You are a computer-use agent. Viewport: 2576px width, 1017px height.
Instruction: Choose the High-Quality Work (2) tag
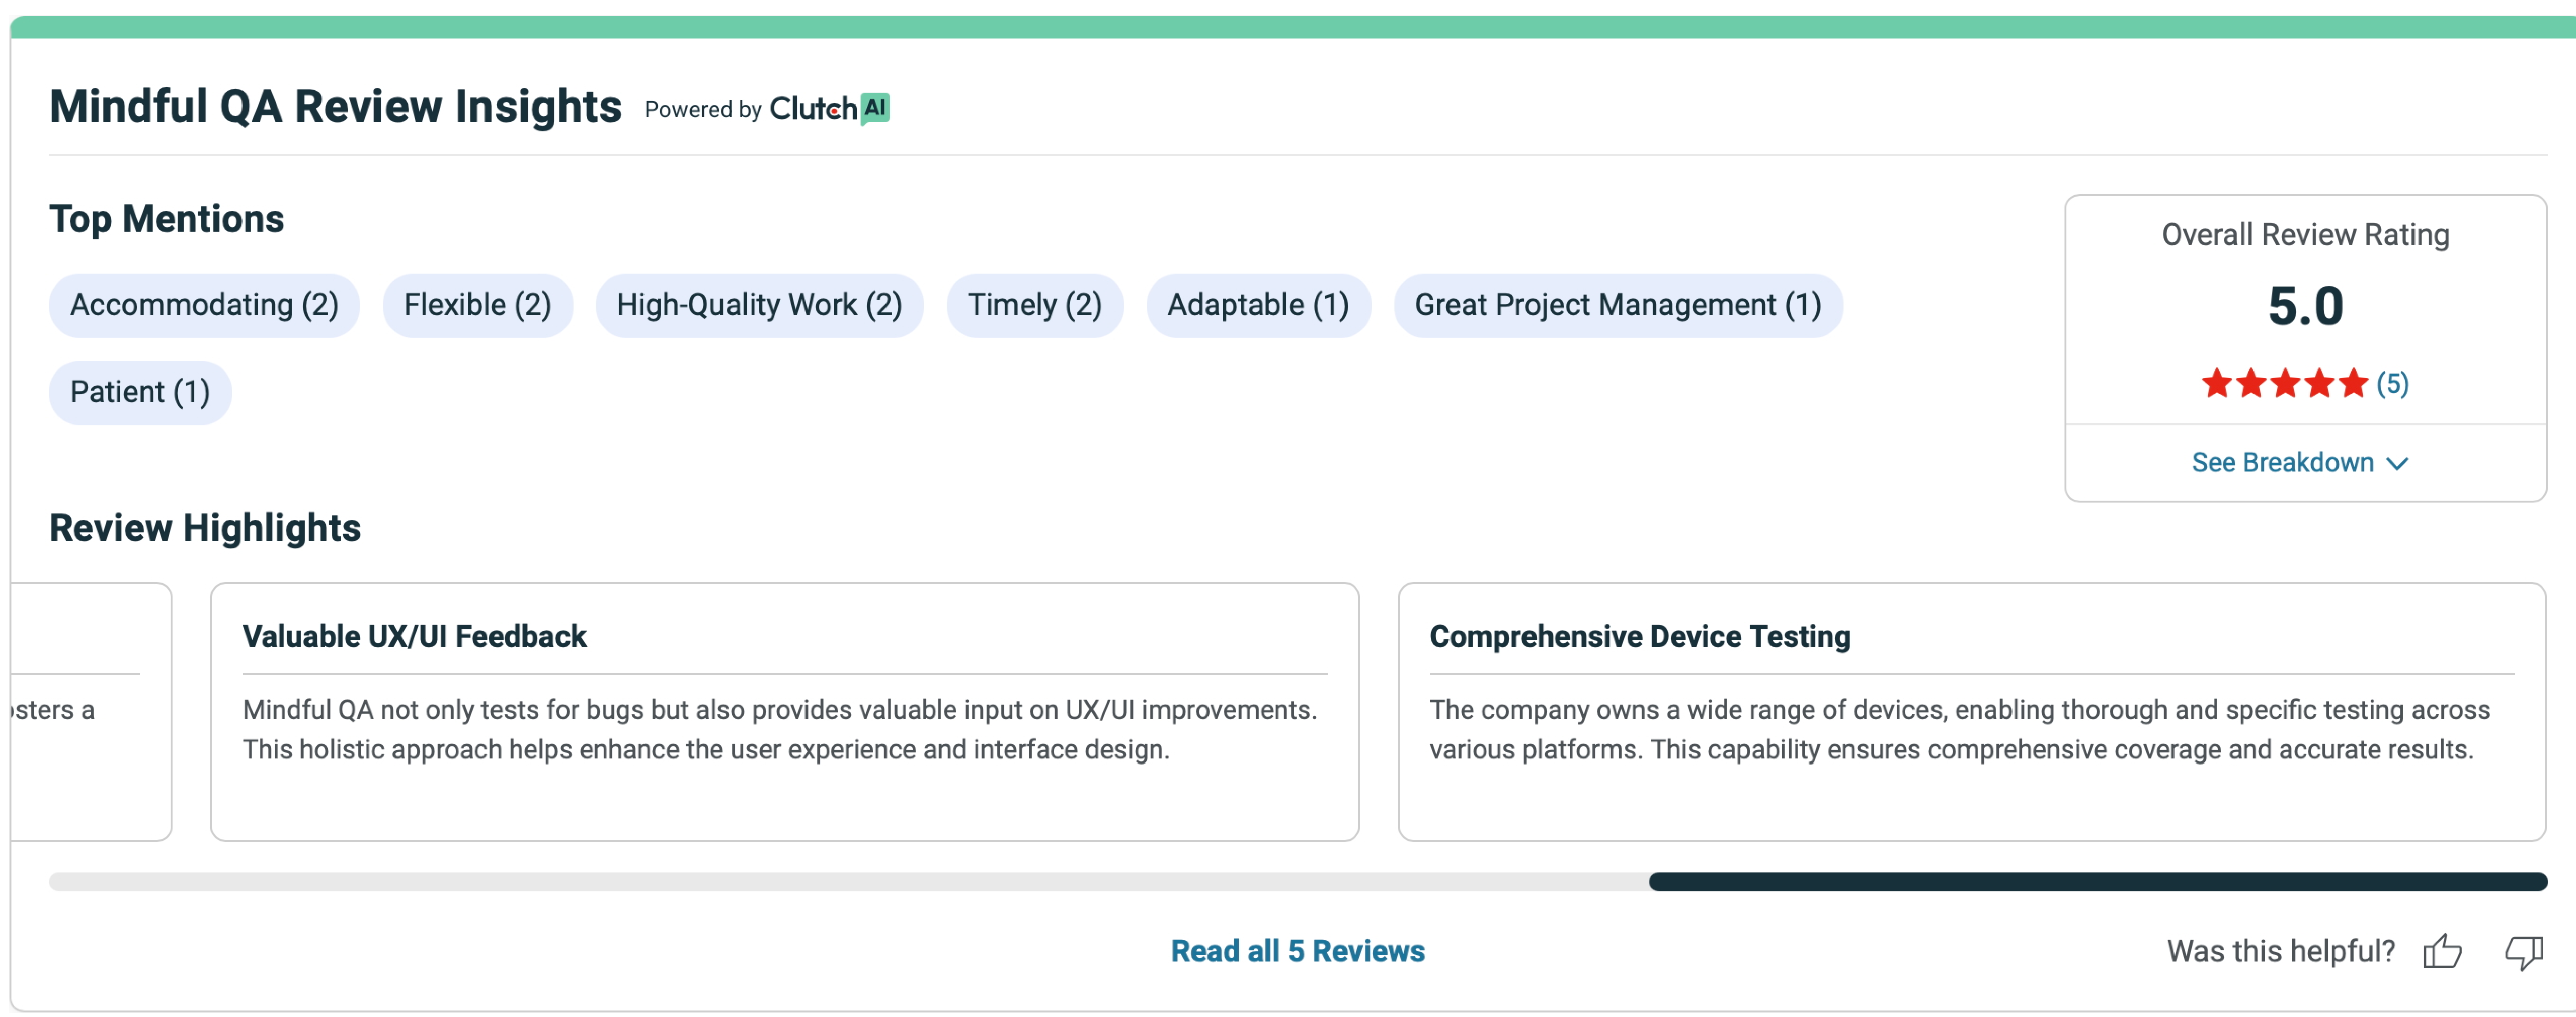(759, 305)
